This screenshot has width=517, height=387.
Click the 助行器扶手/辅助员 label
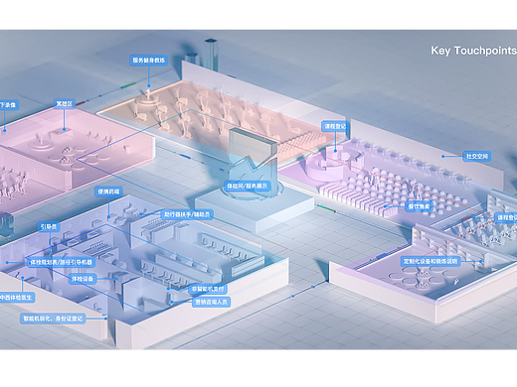(x=187, y=214)
